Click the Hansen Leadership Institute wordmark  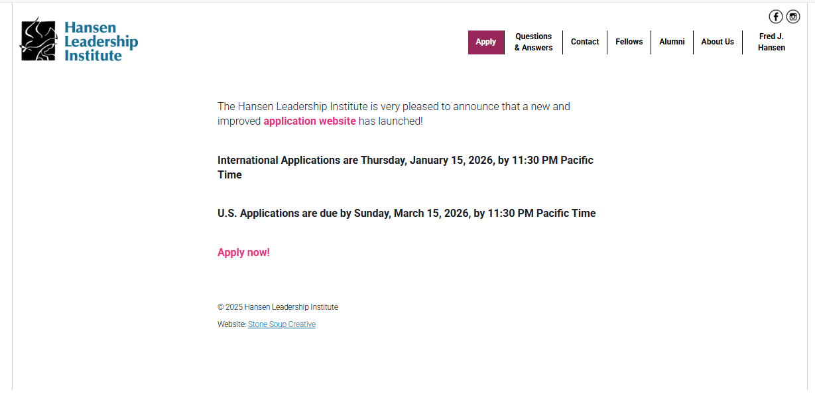point(101,41)
